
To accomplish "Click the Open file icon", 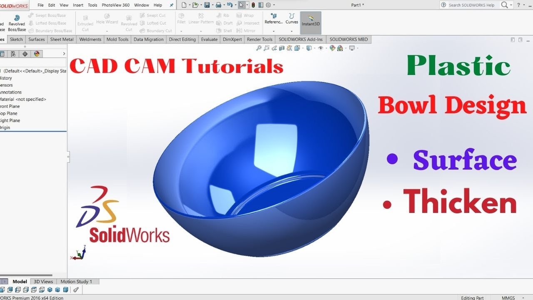I will pyautogui.click(x=195, y=5).
